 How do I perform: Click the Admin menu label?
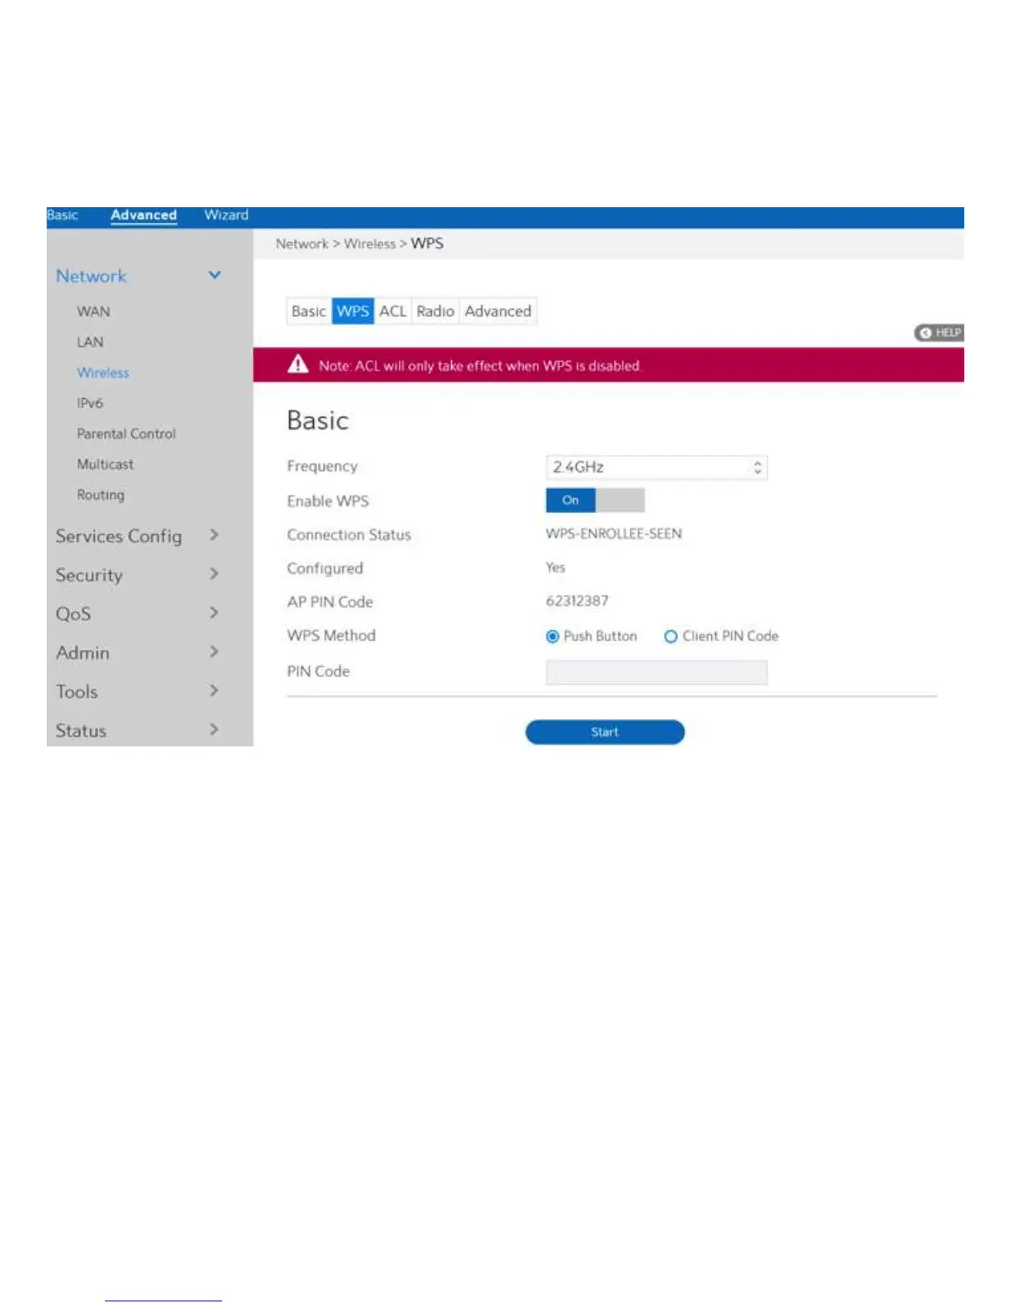(x=83, y=653)
